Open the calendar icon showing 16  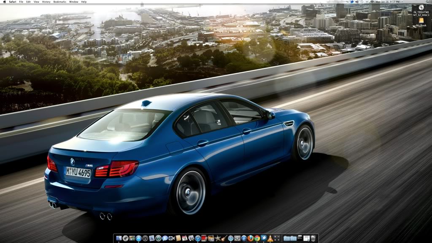185,238
